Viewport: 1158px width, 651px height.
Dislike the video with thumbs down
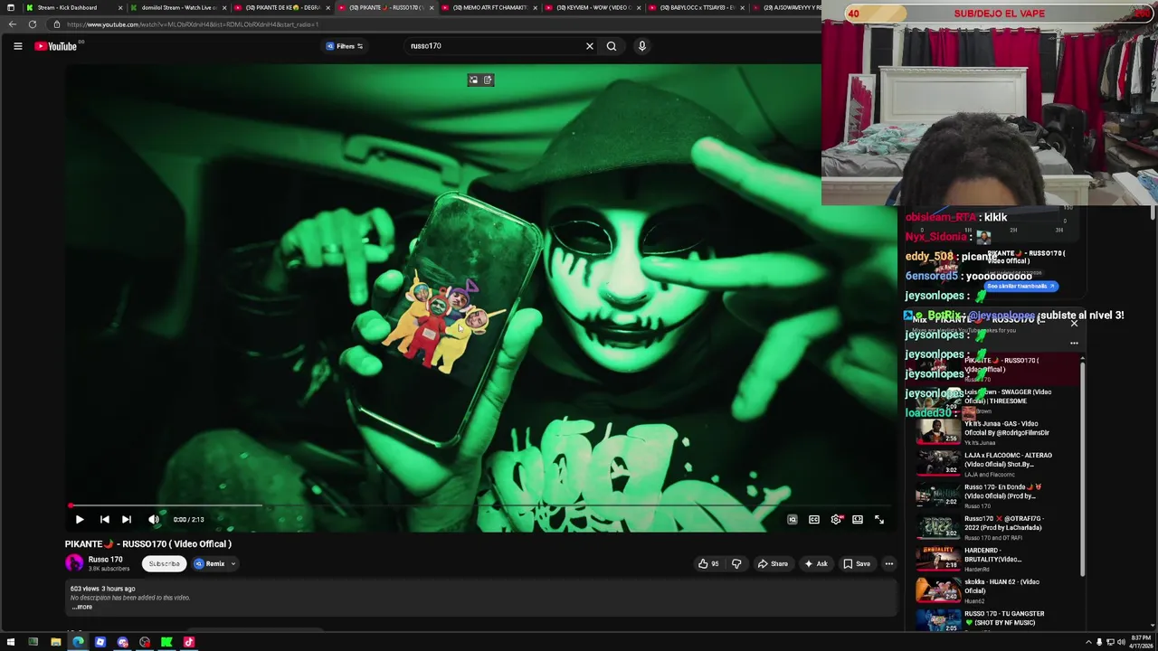point(736,564)
